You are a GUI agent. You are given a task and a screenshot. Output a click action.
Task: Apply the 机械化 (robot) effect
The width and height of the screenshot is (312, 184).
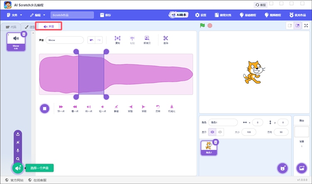171,107
